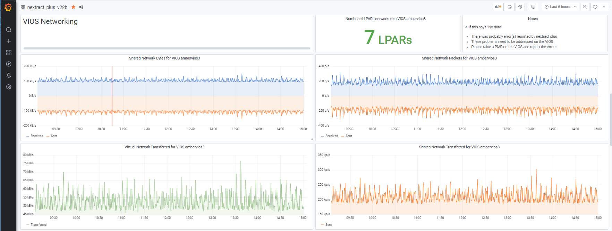Open the sidebar Configuration gear icon
This screenshot has height=231, width=612.
(x=9, y=87)
